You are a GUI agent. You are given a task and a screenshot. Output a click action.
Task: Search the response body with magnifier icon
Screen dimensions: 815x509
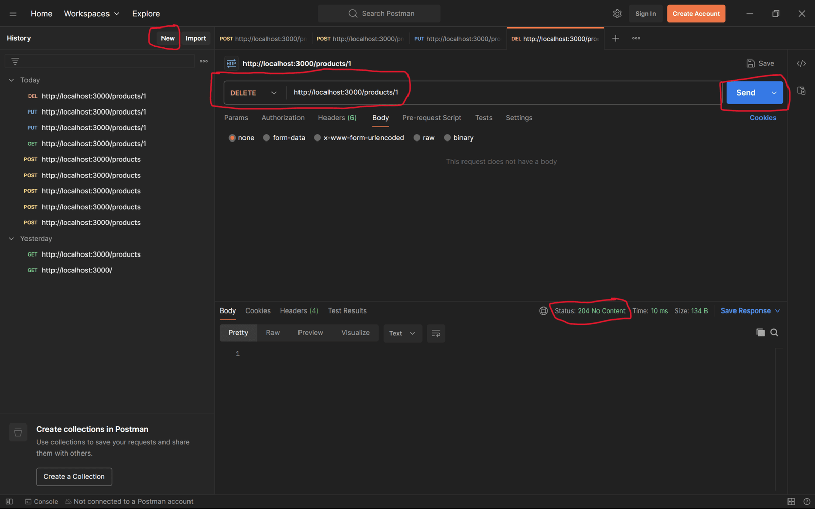click(x=774, y=333)
